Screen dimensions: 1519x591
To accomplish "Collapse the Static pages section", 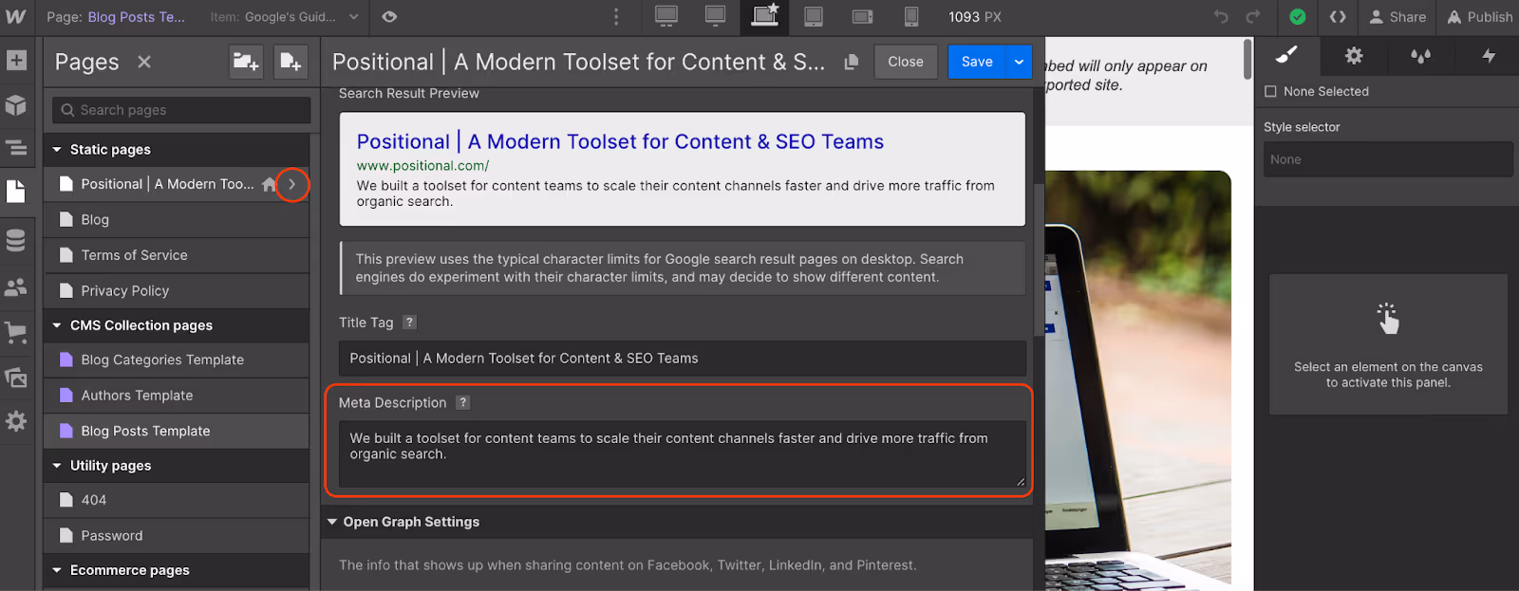I will click(57, 150).
